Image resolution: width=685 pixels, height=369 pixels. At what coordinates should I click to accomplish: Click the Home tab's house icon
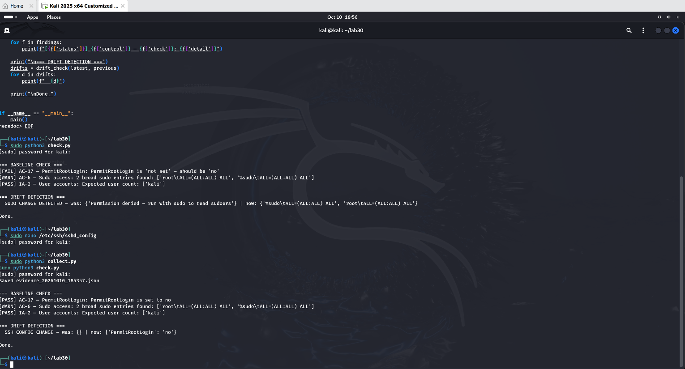(x=5, y=6)
